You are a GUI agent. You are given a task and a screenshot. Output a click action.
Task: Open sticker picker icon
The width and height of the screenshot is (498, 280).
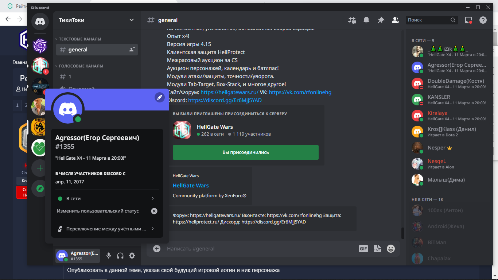377,249
